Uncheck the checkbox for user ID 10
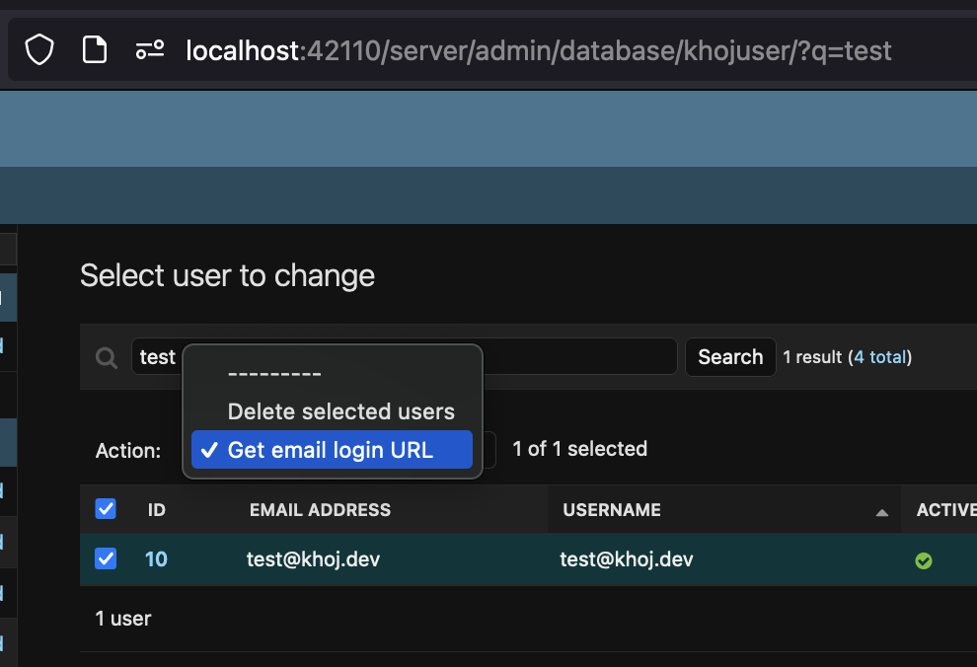The width and height of the screenshot is (977, 667). 106,558
